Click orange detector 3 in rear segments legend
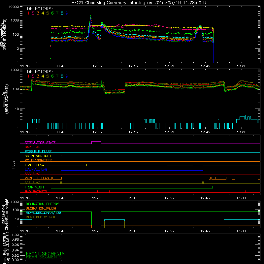The image size is (264, 264). pyautogui.click(x=38, y=76)
